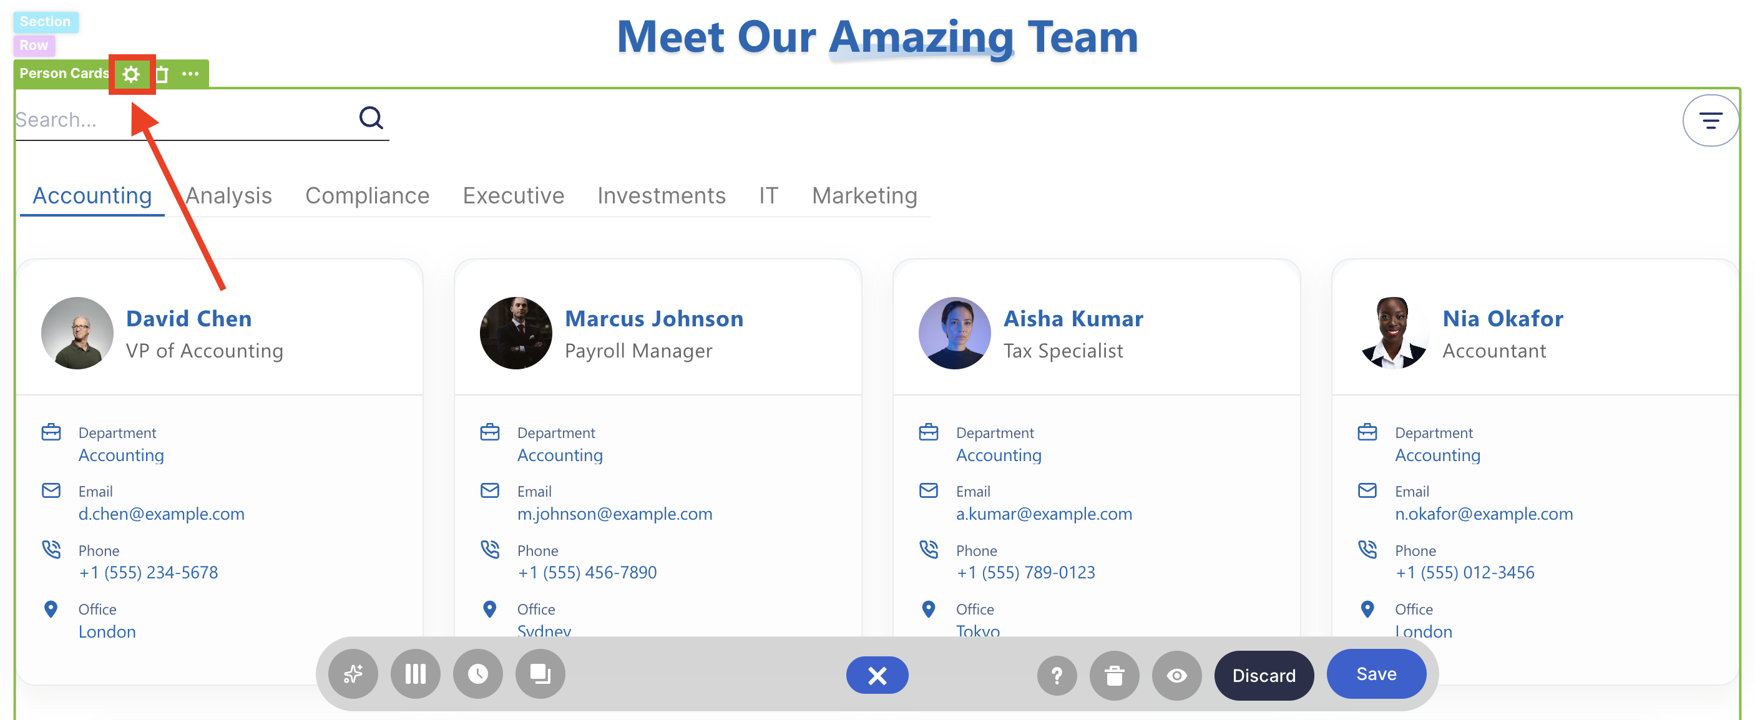Click the bottom toolbar trash icon
The height and width of the screenshot is (720, 1755).
click(1114, 675)
